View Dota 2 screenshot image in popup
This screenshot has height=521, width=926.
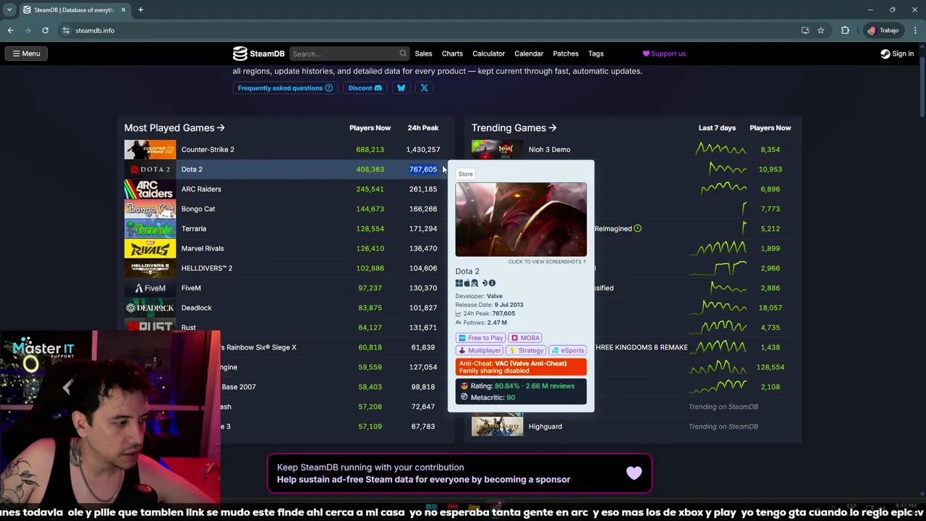521,219
